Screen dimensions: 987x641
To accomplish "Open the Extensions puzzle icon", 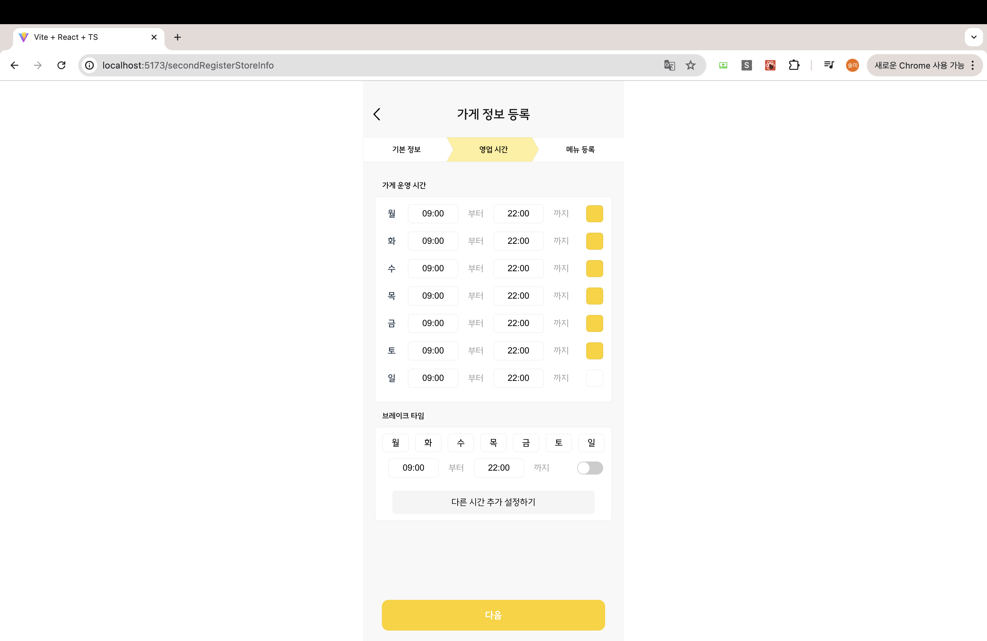I will [x=794, y=65].
